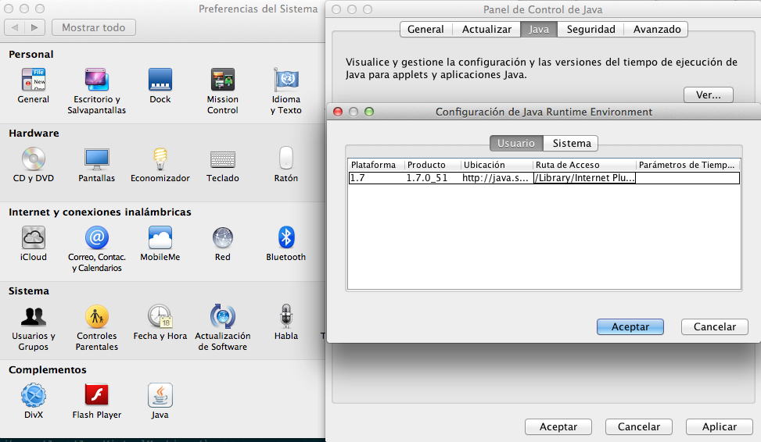Open Java preference pane icon
Image resolution: width=761 pixels, height=442 pixels.
pyautogui.click(x=160, y=395)
